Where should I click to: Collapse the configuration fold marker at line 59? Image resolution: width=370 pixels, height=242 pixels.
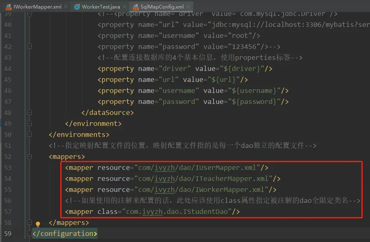click(29, 233)
